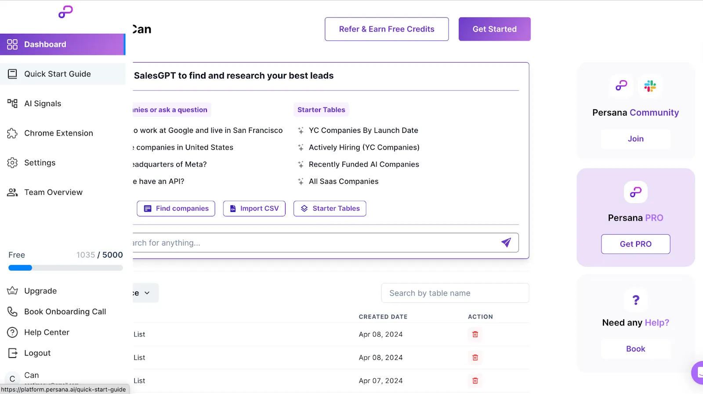Choose the headquarters of Meta prompt
The width and height of the screenshot is (703, 394).
(x=170, y=165)
